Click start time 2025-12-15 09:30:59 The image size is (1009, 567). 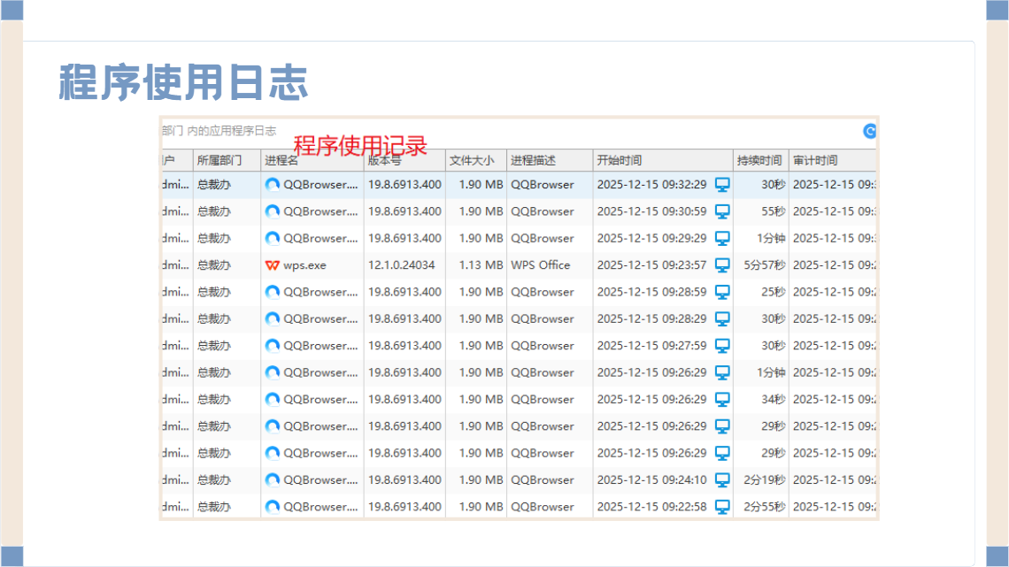[651, 211]
